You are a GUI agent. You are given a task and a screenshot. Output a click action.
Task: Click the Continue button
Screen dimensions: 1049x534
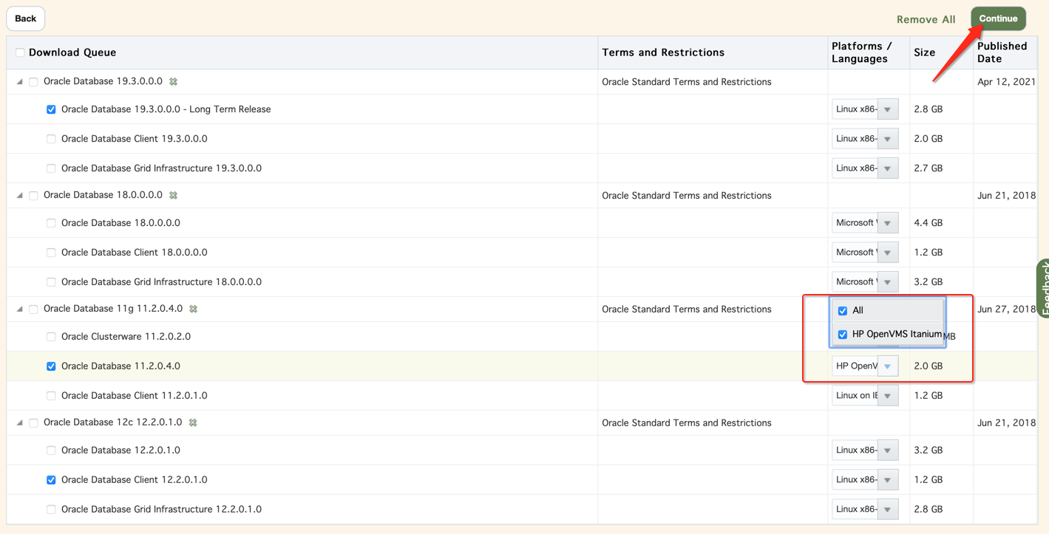[x=998, y=18]
